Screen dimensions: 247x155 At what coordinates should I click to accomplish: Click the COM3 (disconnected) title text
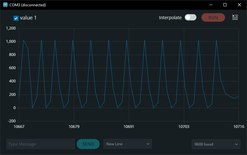pyautogui.click(x=28, y=5)
